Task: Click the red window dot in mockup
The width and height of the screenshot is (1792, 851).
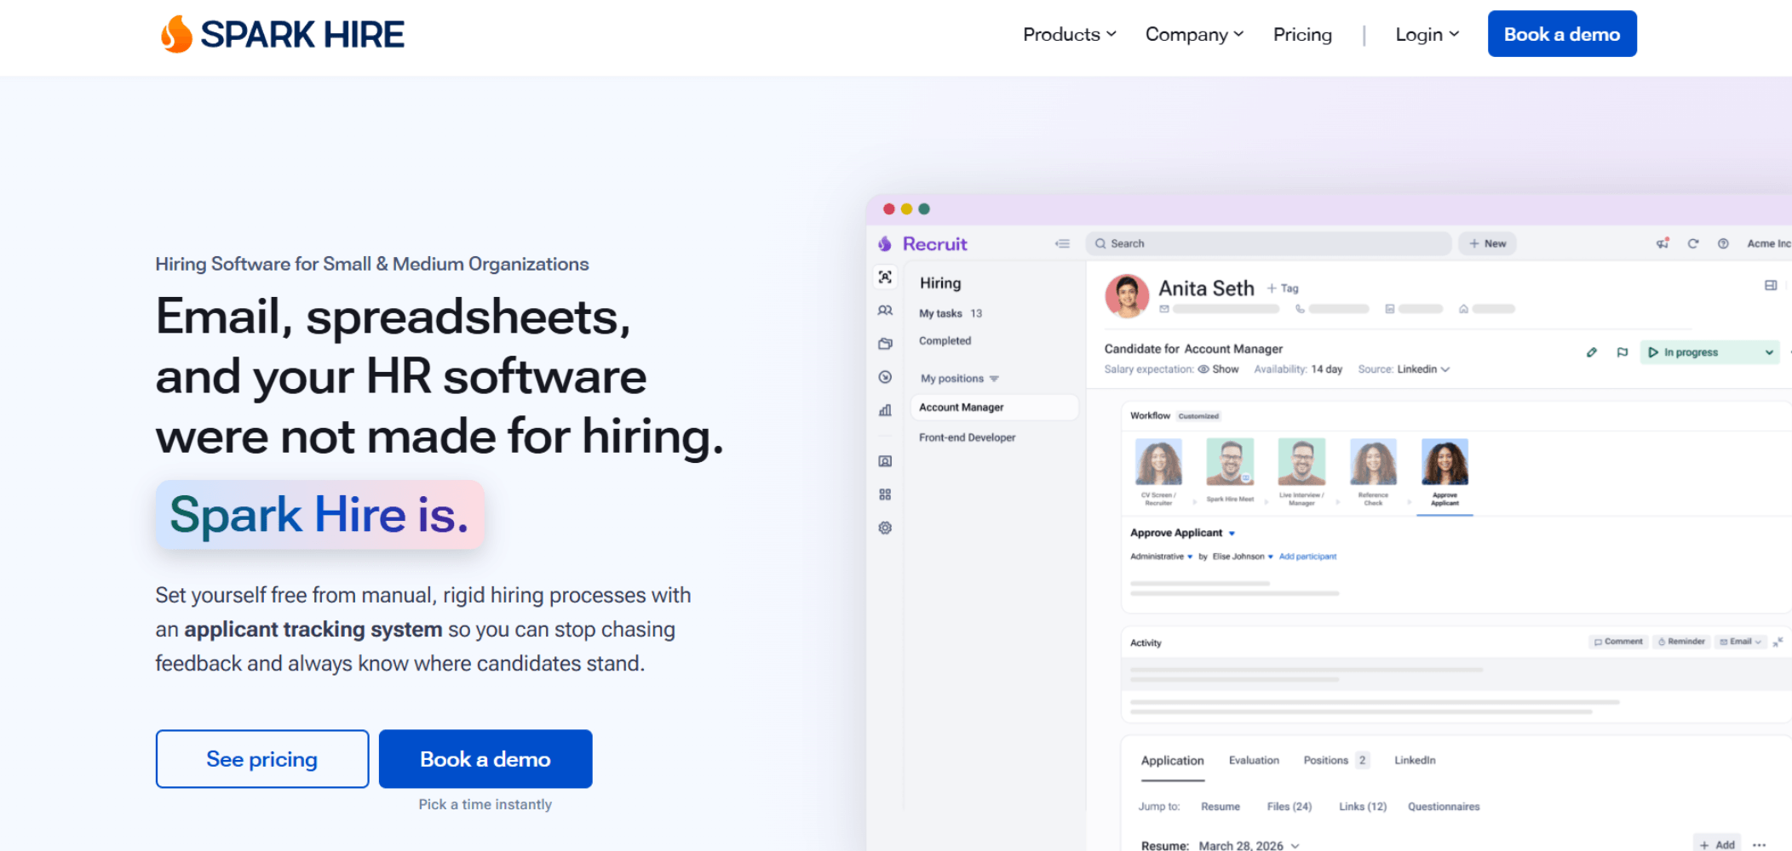Action: 888,208
